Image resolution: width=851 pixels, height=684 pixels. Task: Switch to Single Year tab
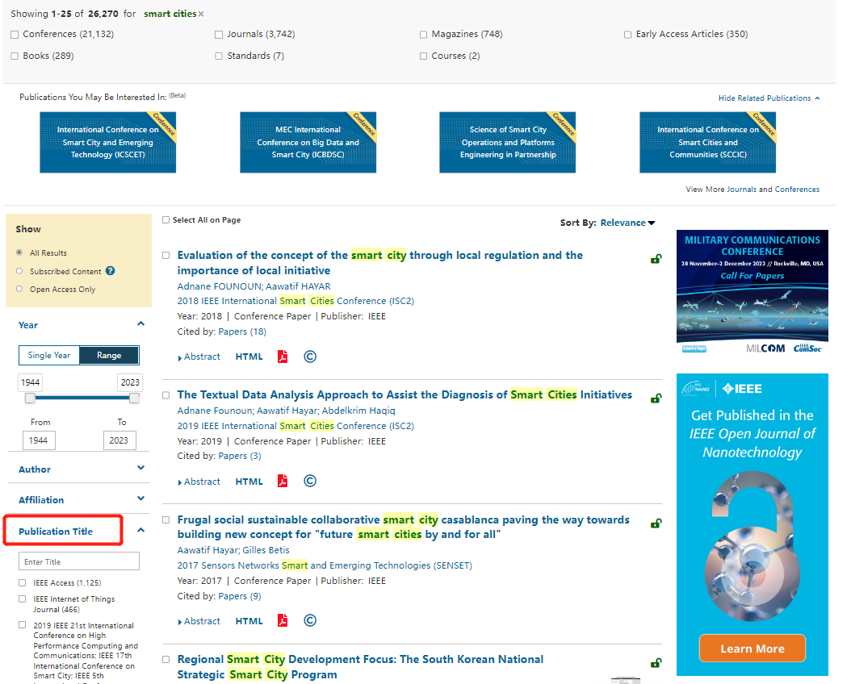pyautogui.click(x=49, y=355)
